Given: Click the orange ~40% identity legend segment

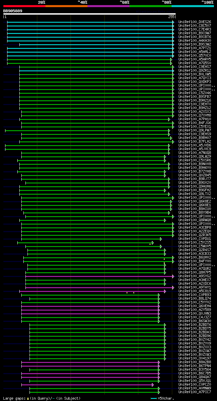Looking at the screenshot, I should (66, 6).
